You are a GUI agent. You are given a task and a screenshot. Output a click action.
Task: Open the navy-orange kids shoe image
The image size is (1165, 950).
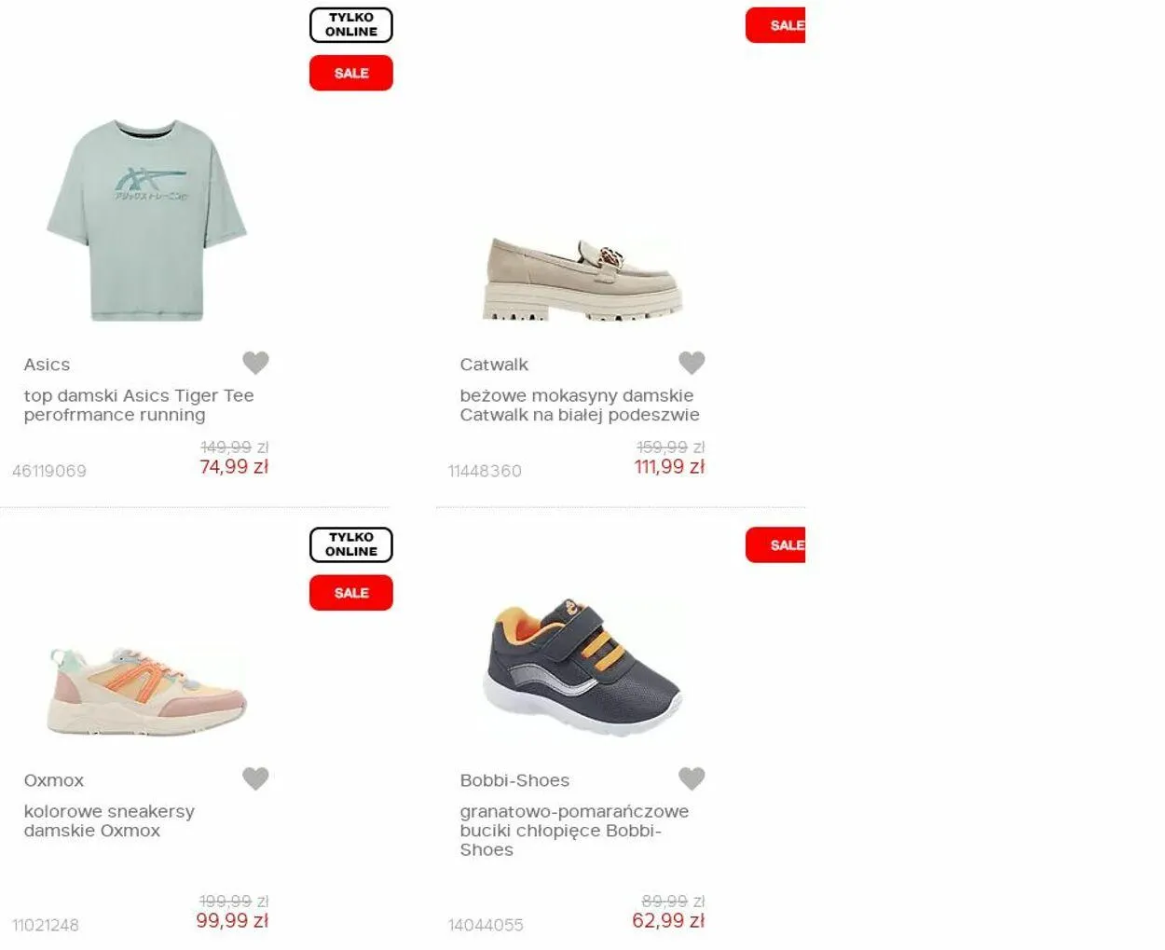pos(584,665)
